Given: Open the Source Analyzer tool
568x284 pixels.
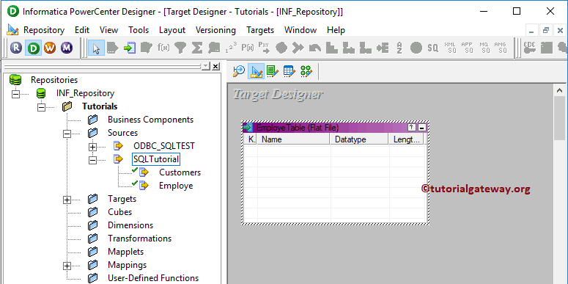Looking at the screenshot, I should tap(239, 71).
